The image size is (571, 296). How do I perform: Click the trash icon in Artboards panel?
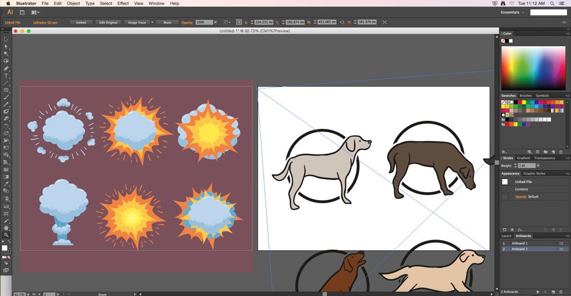coord(561,291)
